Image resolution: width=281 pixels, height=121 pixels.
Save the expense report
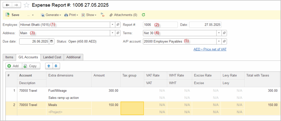click(12, 15)
